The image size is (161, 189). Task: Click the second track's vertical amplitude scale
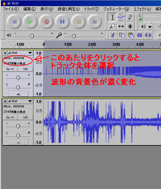[x=38, y=122]
